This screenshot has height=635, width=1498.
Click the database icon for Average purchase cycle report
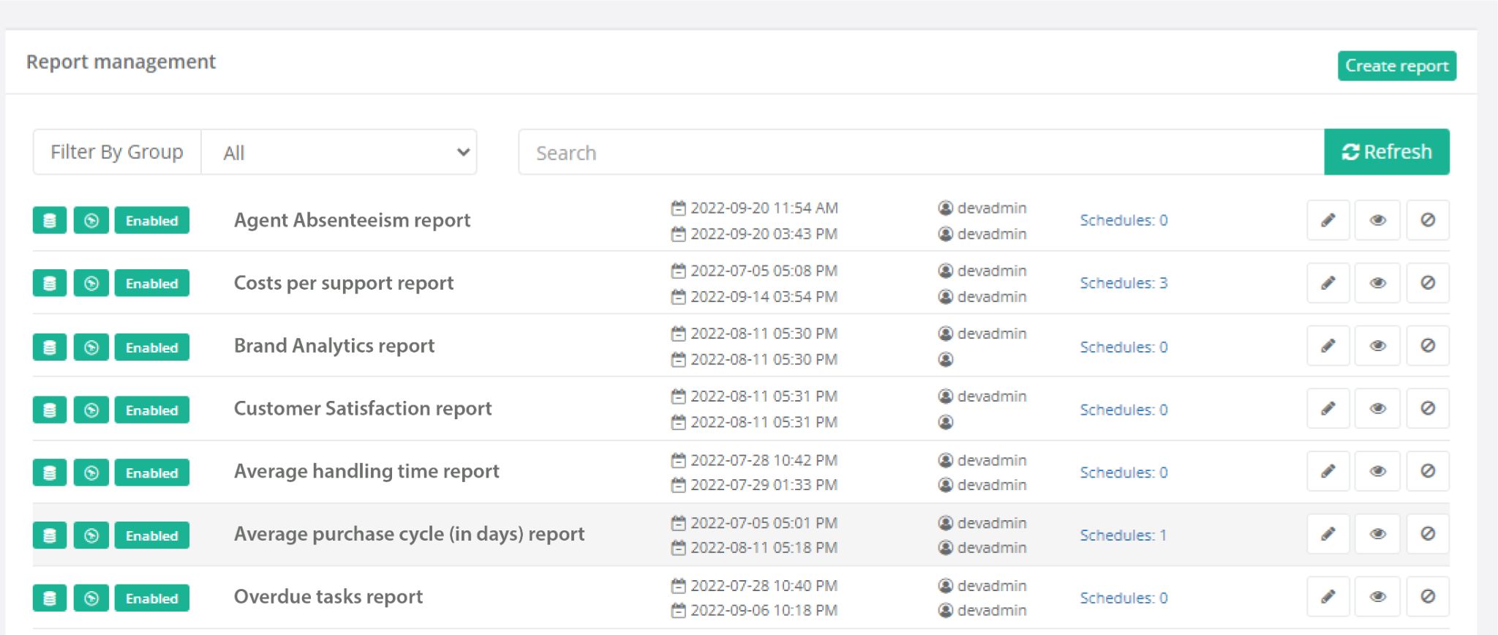pyautogui.click(x=50, y=536)
